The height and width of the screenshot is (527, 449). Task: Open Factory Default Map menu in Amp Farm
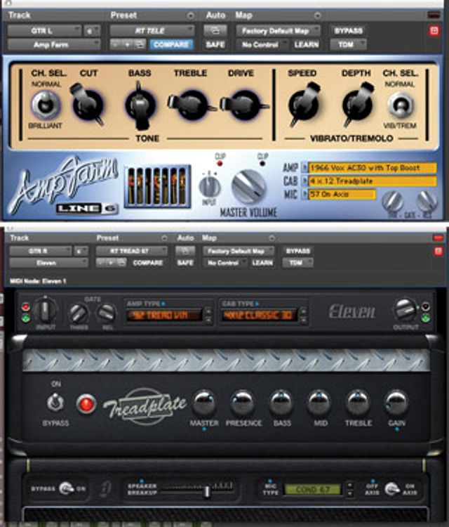coord(279,31)
